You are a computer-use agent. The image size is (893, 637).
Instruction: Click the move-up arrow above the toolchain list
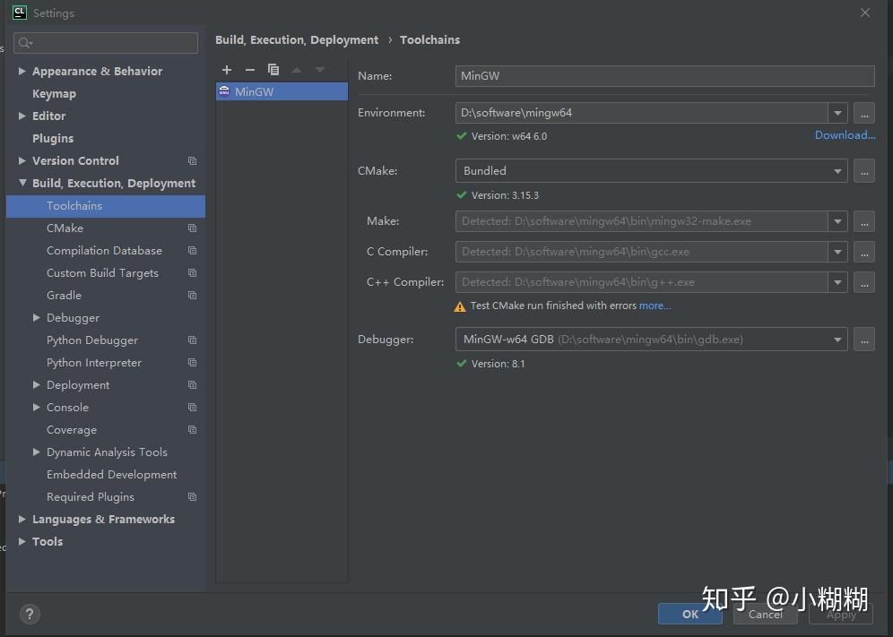coord(297,70)
